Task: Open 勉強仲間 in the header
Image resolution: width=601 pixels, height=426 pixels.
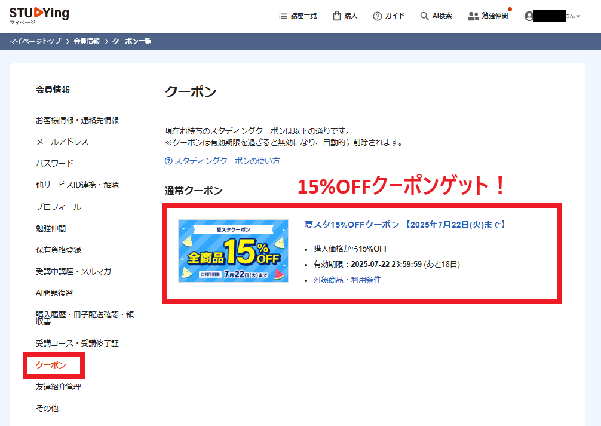Action: point(495,16)
